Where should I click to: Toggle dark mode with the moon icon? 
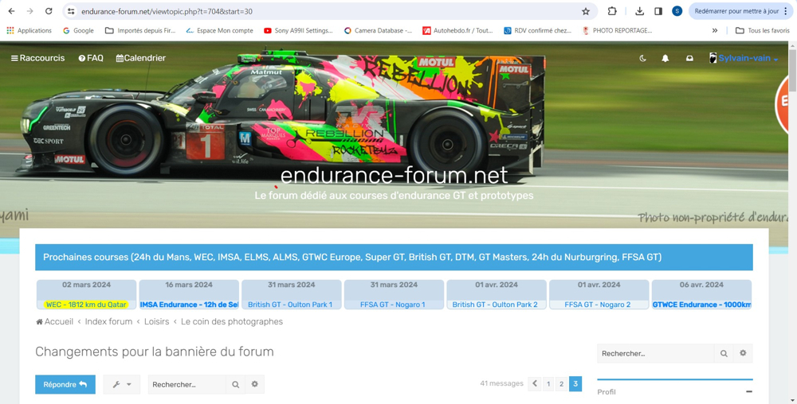642,58
